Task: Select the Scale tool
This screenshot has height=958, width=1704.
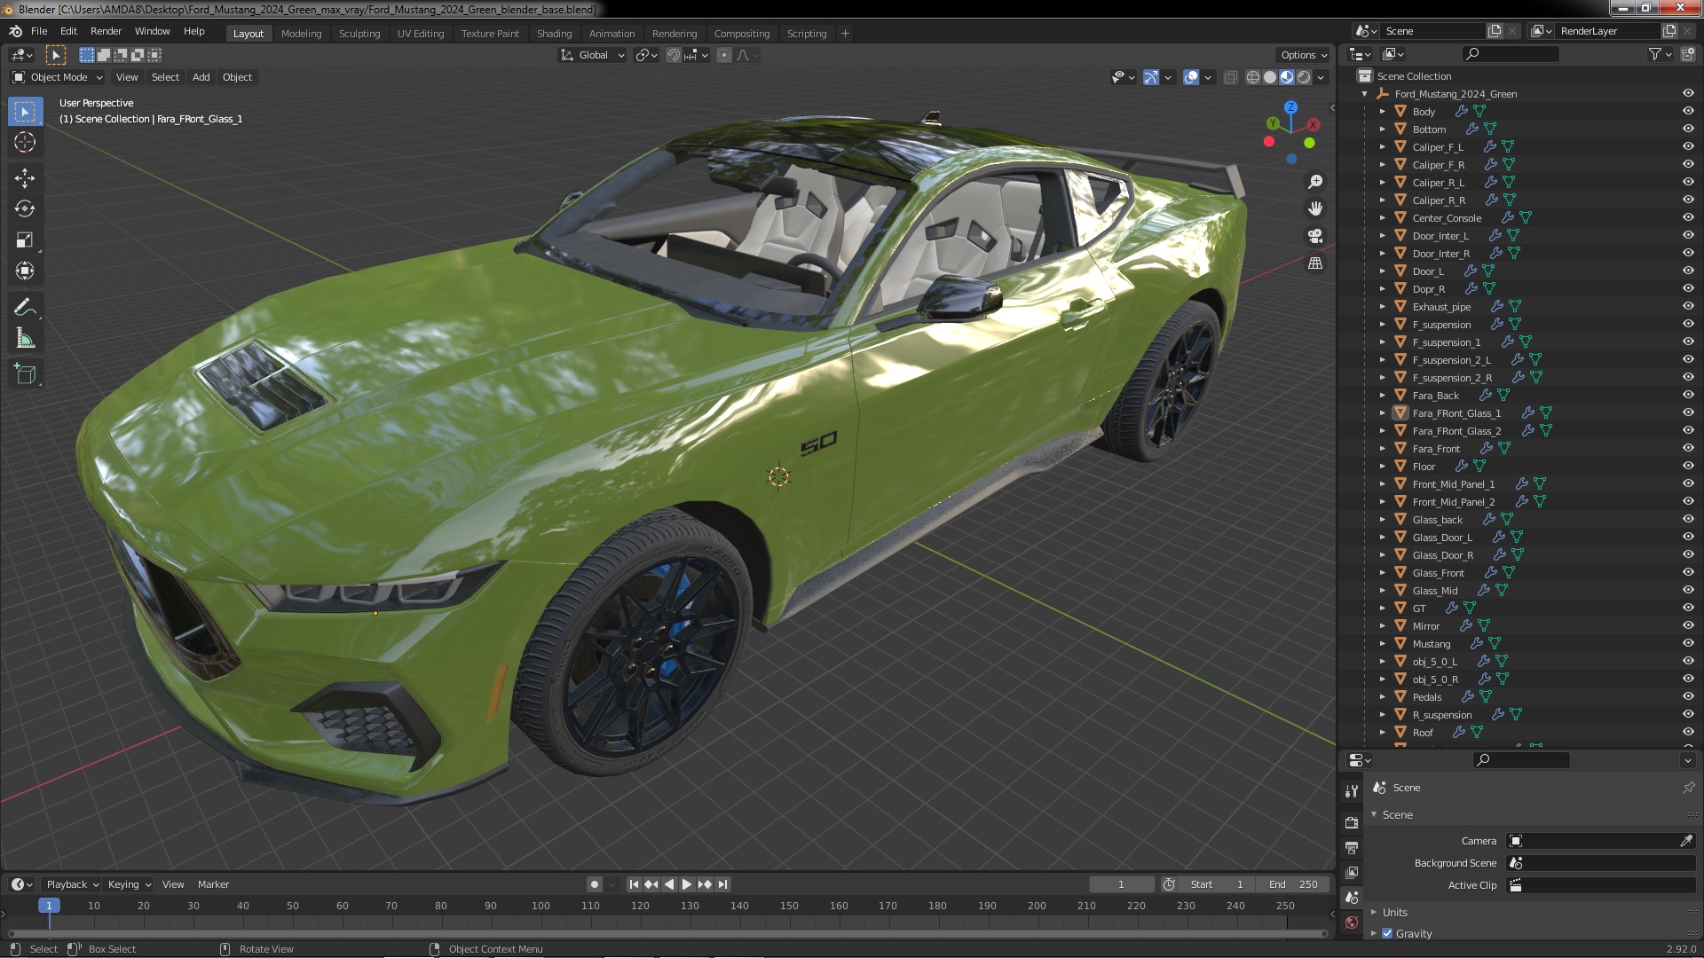Action: pyautogui.click(x=25, y=240)
